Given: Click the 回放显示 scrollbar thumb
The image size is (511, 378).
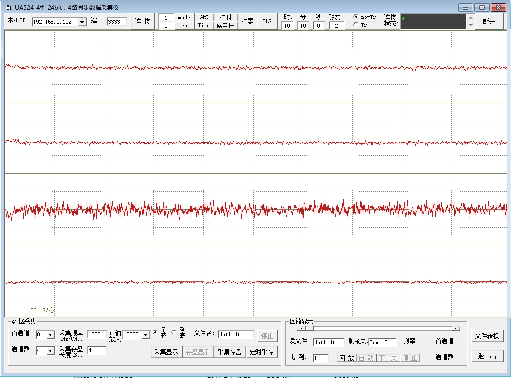Looking at the screenshot, I should tap(309, 328).
